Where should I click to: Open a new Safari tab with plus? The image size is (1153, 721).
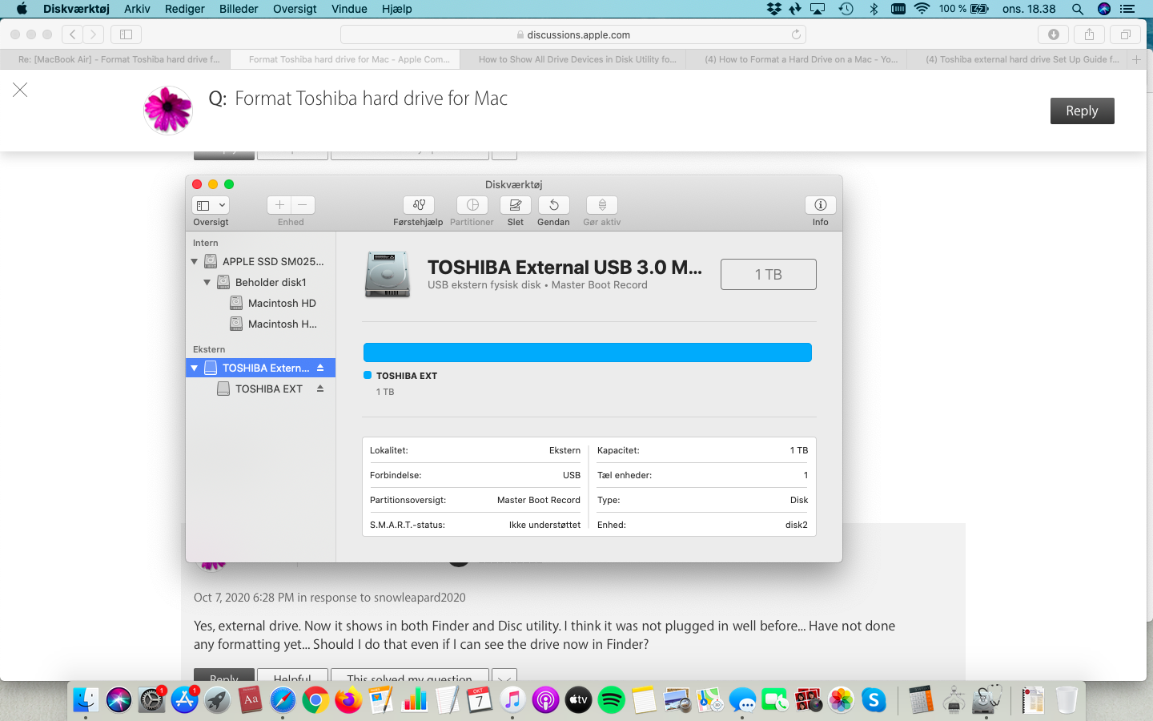[1136, 59]
